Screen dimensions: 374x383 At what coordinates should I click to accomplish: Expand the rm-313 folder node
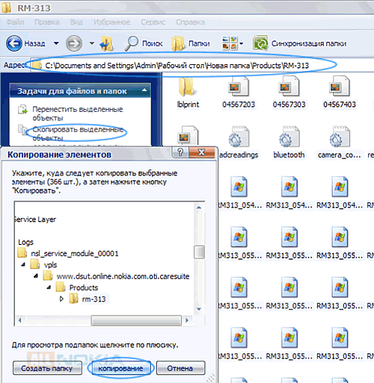[61, 299]
